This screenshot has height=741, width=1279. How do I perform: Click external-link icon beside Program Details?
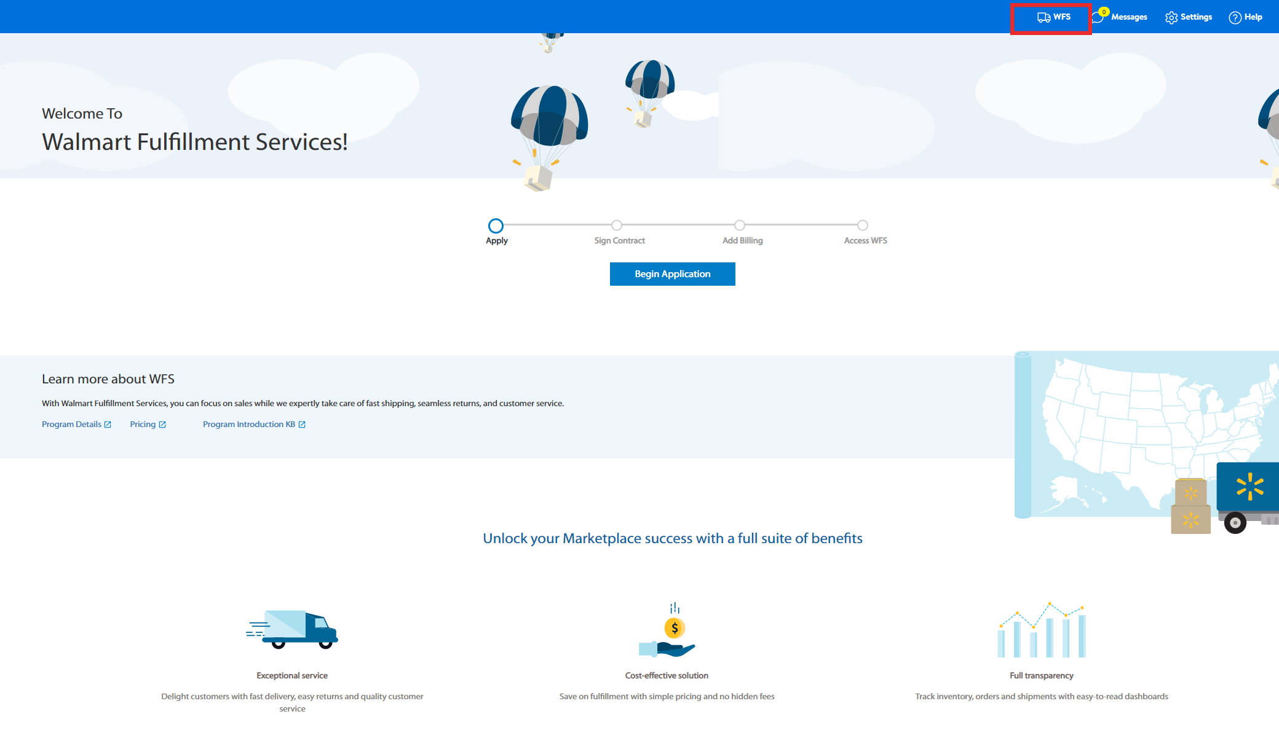[108, 425]
